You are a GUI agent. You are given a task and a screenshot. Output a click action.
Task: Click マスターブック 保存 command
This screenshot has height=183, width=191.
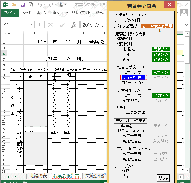coord(126,171)
